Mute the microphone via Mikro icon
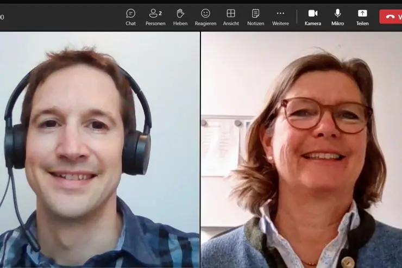Screen dimensions: 402x268 (337, 13)
